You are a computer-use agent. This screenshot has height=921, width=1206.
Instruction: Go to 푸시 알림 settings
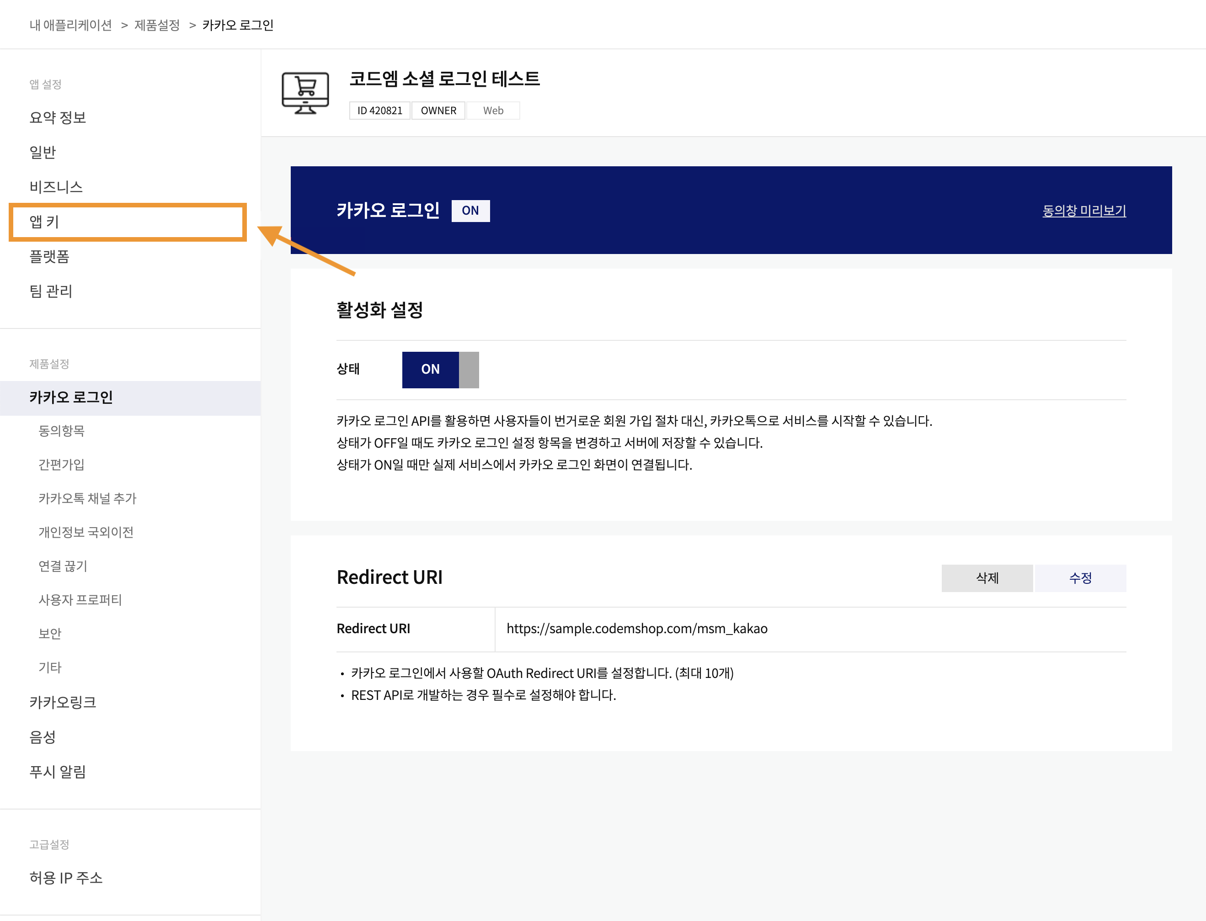pyautogui.click(x=58, y=772)
